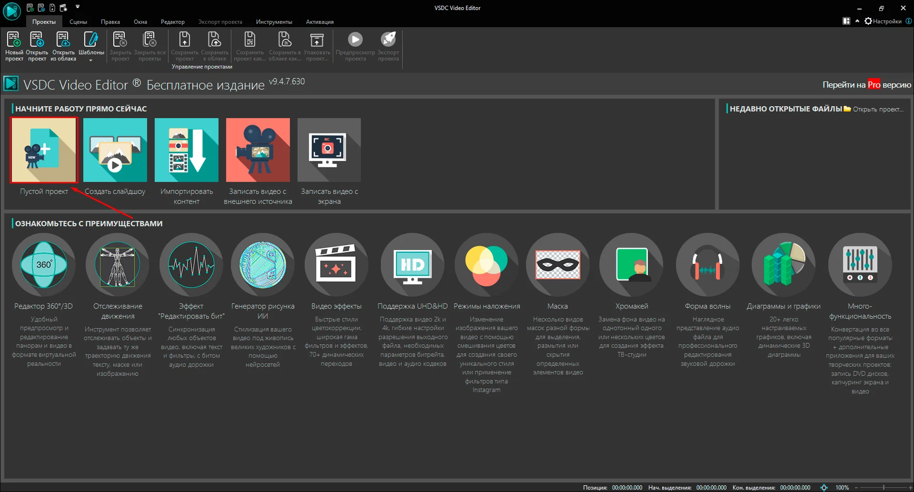Click the Позиция time value
This screenshot has height=492, width=914.
(627, 487)
